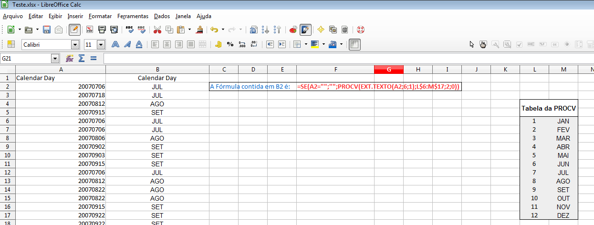Run the spelling check
The height and width of the screenshot is (225, 594).
[129, 30]
